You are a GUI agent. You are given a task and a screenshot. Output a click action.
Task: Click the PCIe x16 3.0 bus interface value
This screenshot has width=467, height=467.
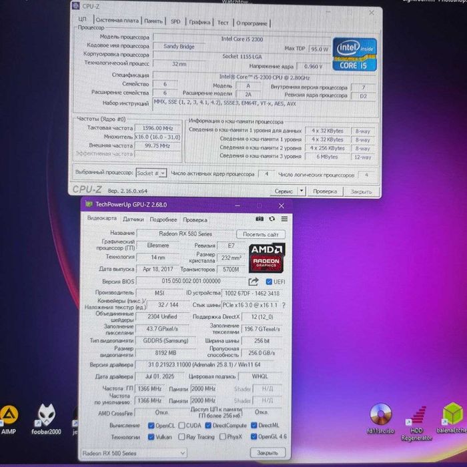coord(250,305)
